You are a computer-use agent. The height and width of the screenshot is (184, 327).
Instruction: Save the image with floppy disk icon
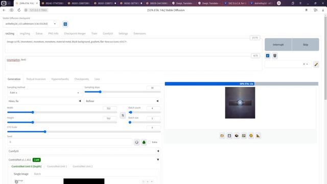[229, 136]
